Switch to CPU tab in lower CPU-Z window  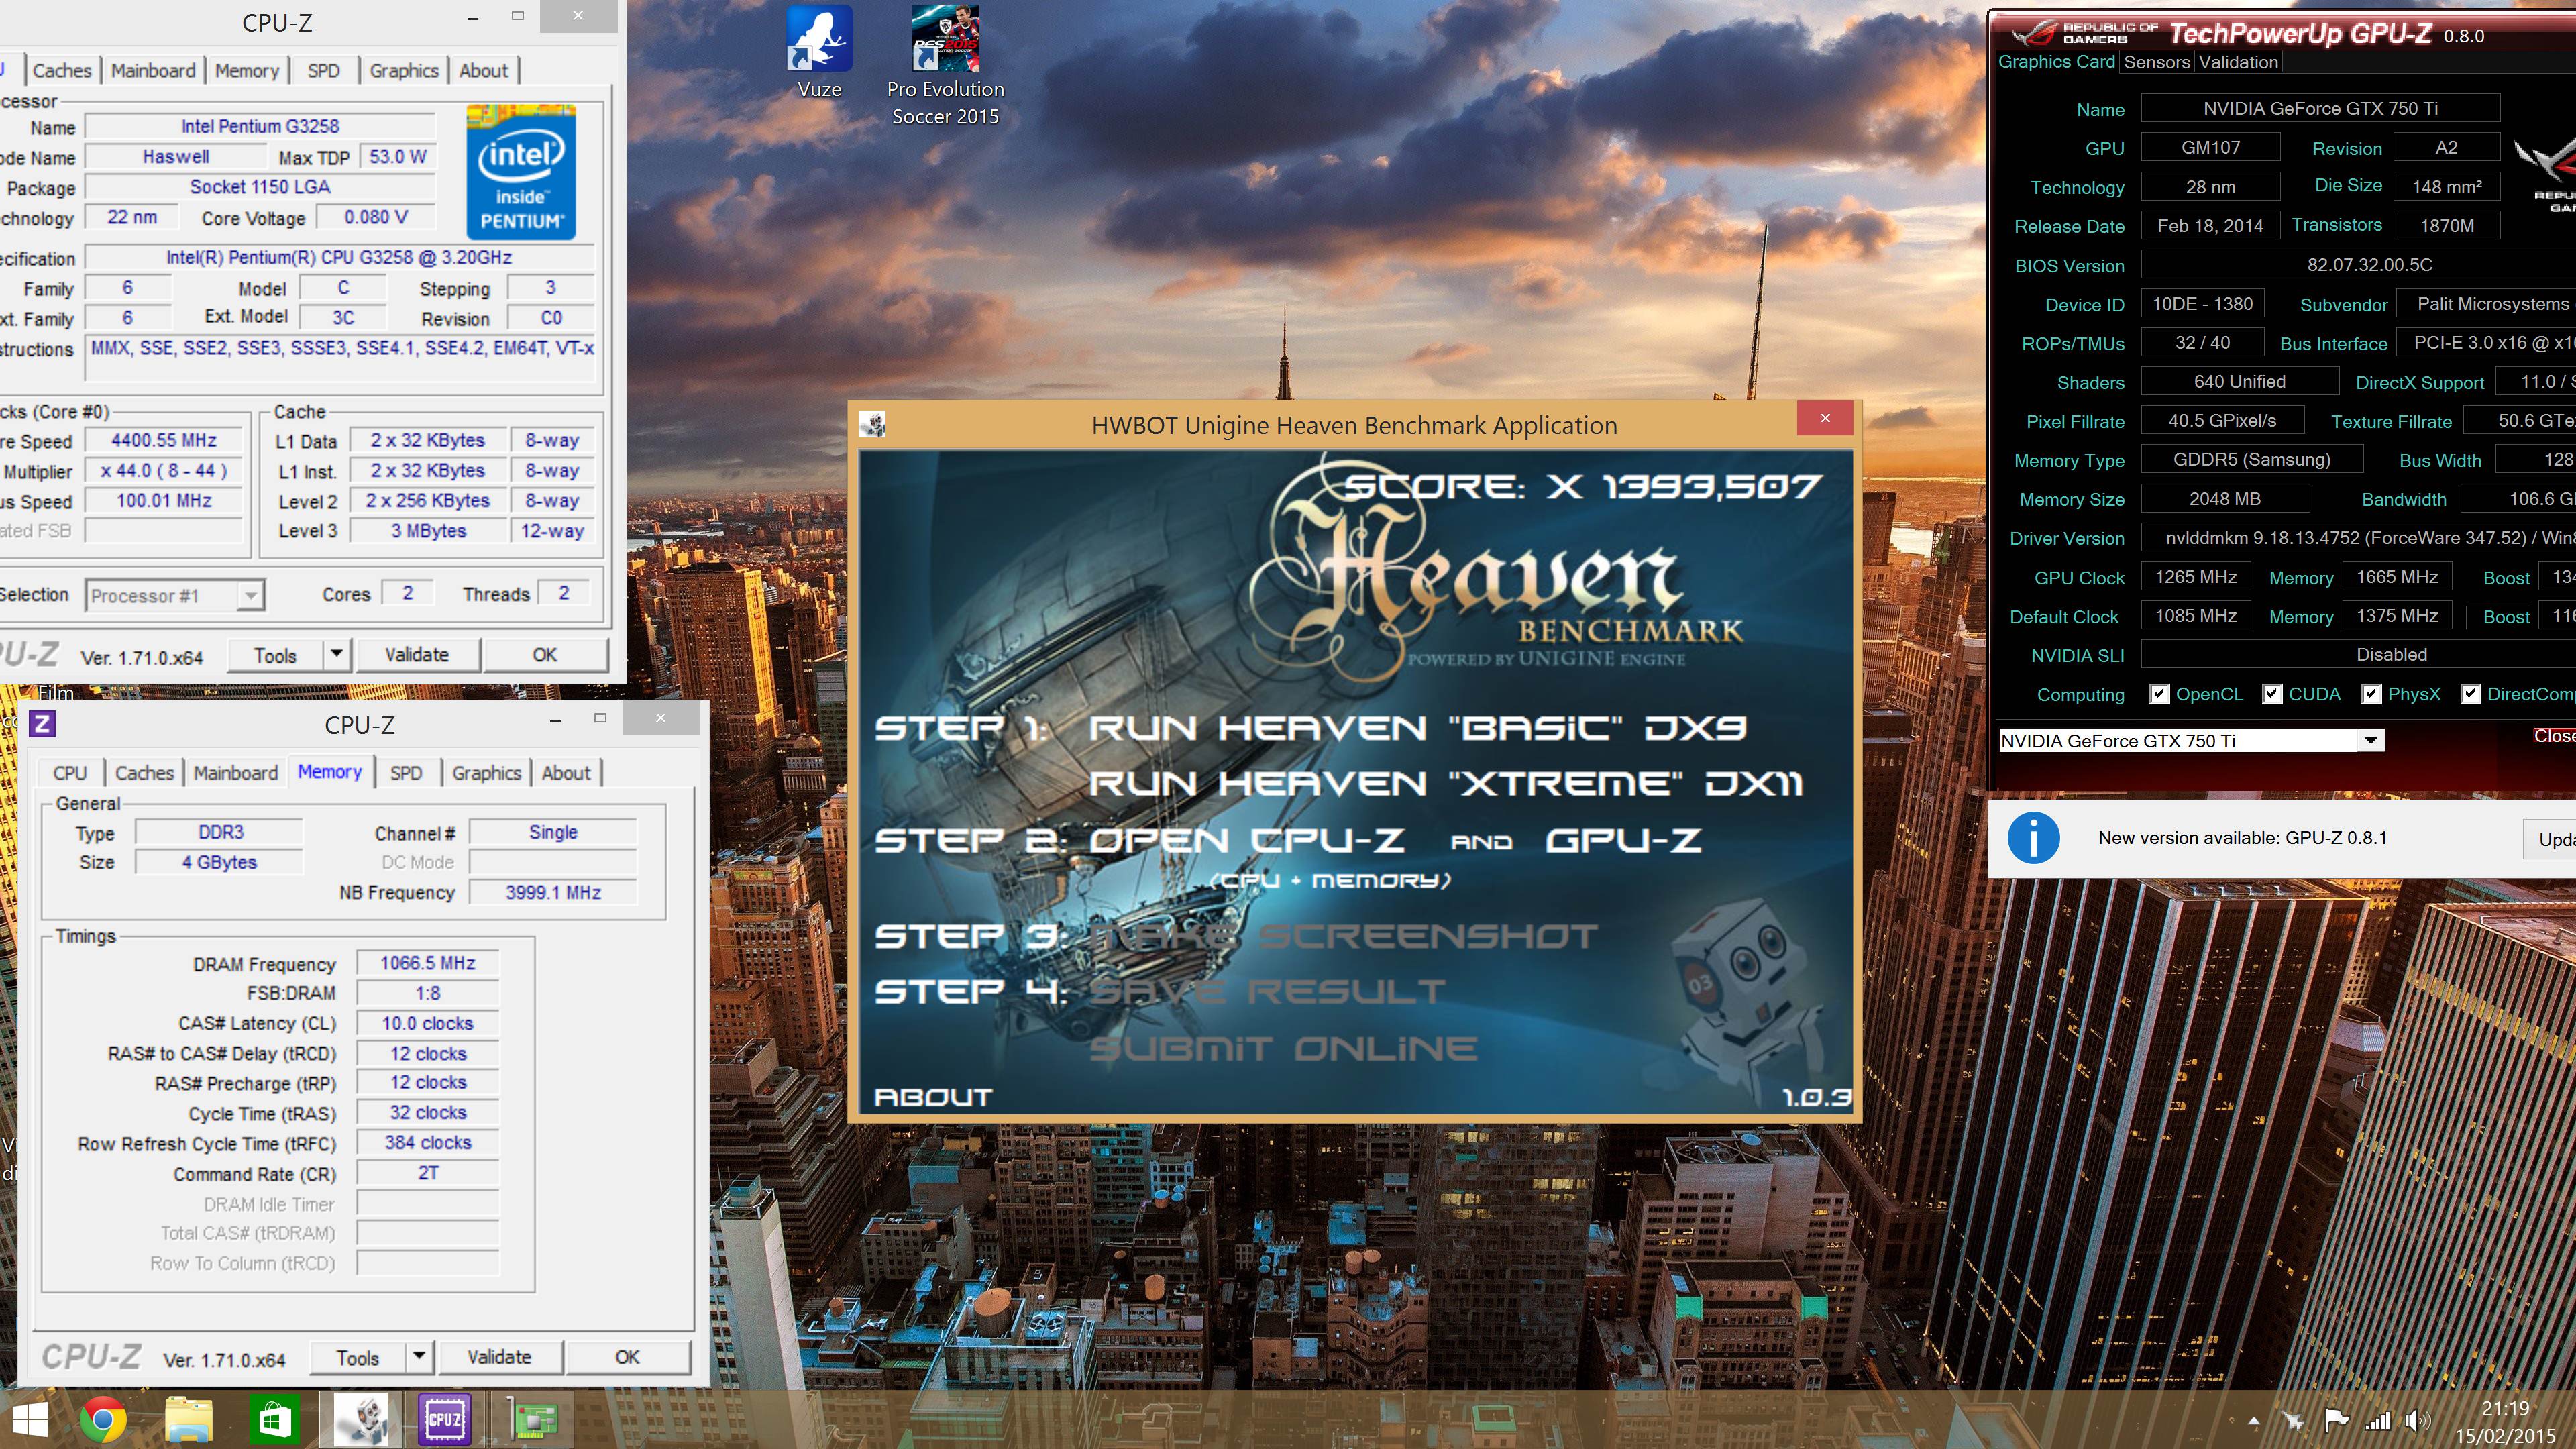click(x=70, y=772)
